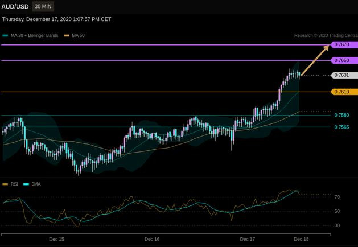The image size is (358, 247).
Task: Click the RSI 70 level label
Action: (x=337, y=197)
